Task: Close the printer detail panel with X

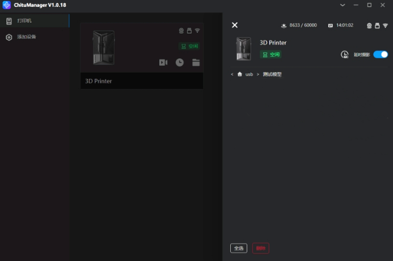Action: 235,25
